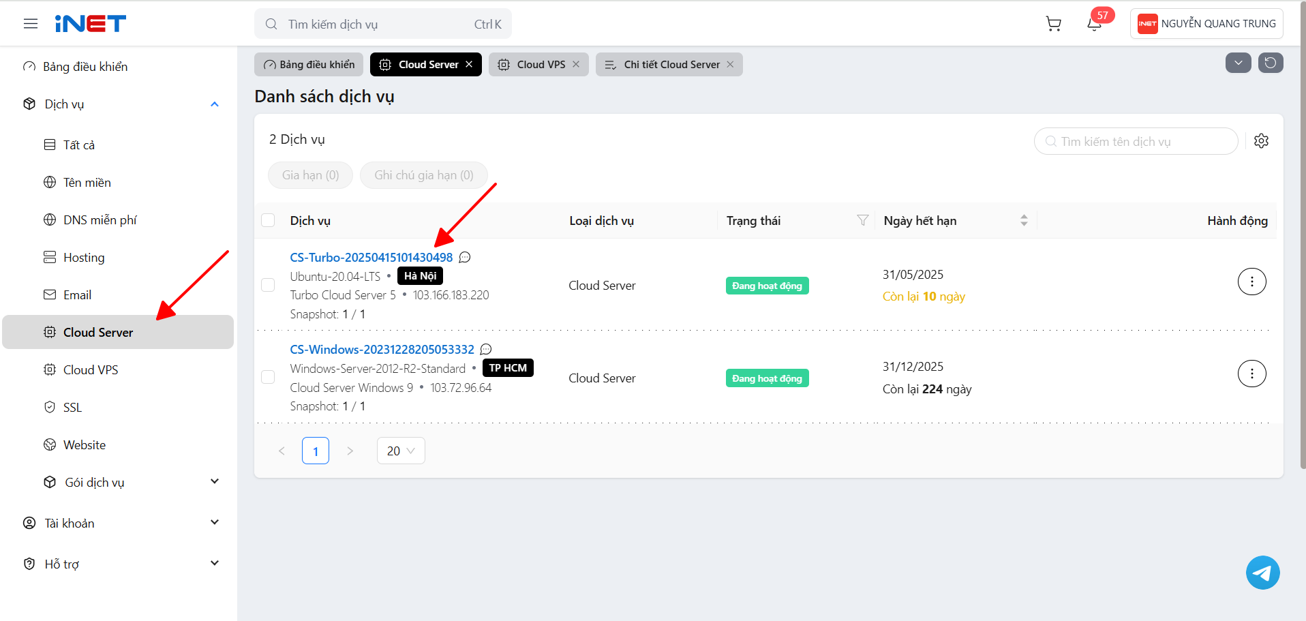Expand Tài khoản sidebar section

[x=215, y=522]
